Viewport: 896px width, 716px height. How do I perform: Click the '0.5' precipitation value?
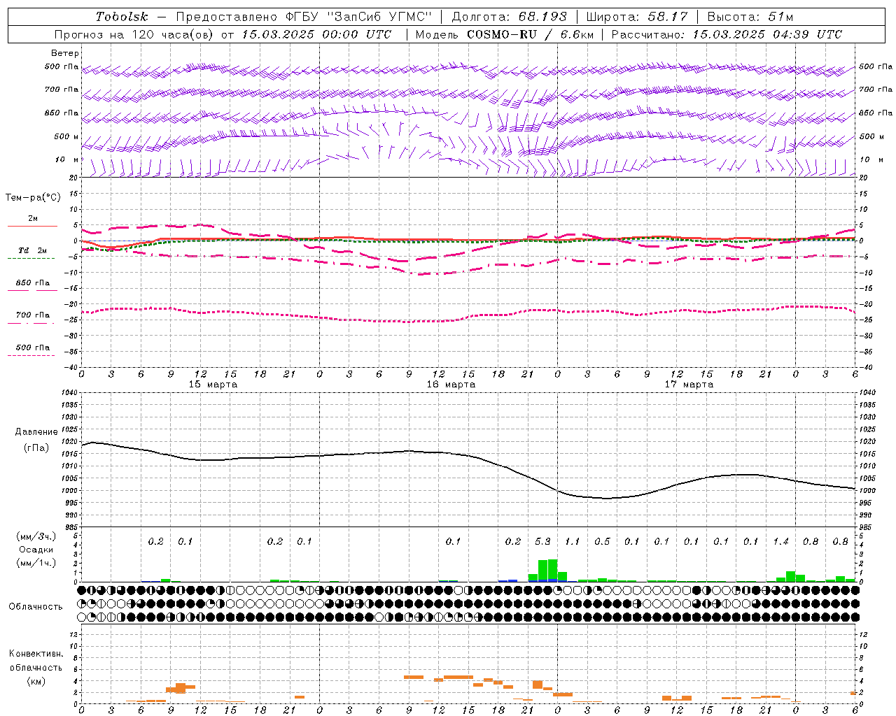click(602, 541)
